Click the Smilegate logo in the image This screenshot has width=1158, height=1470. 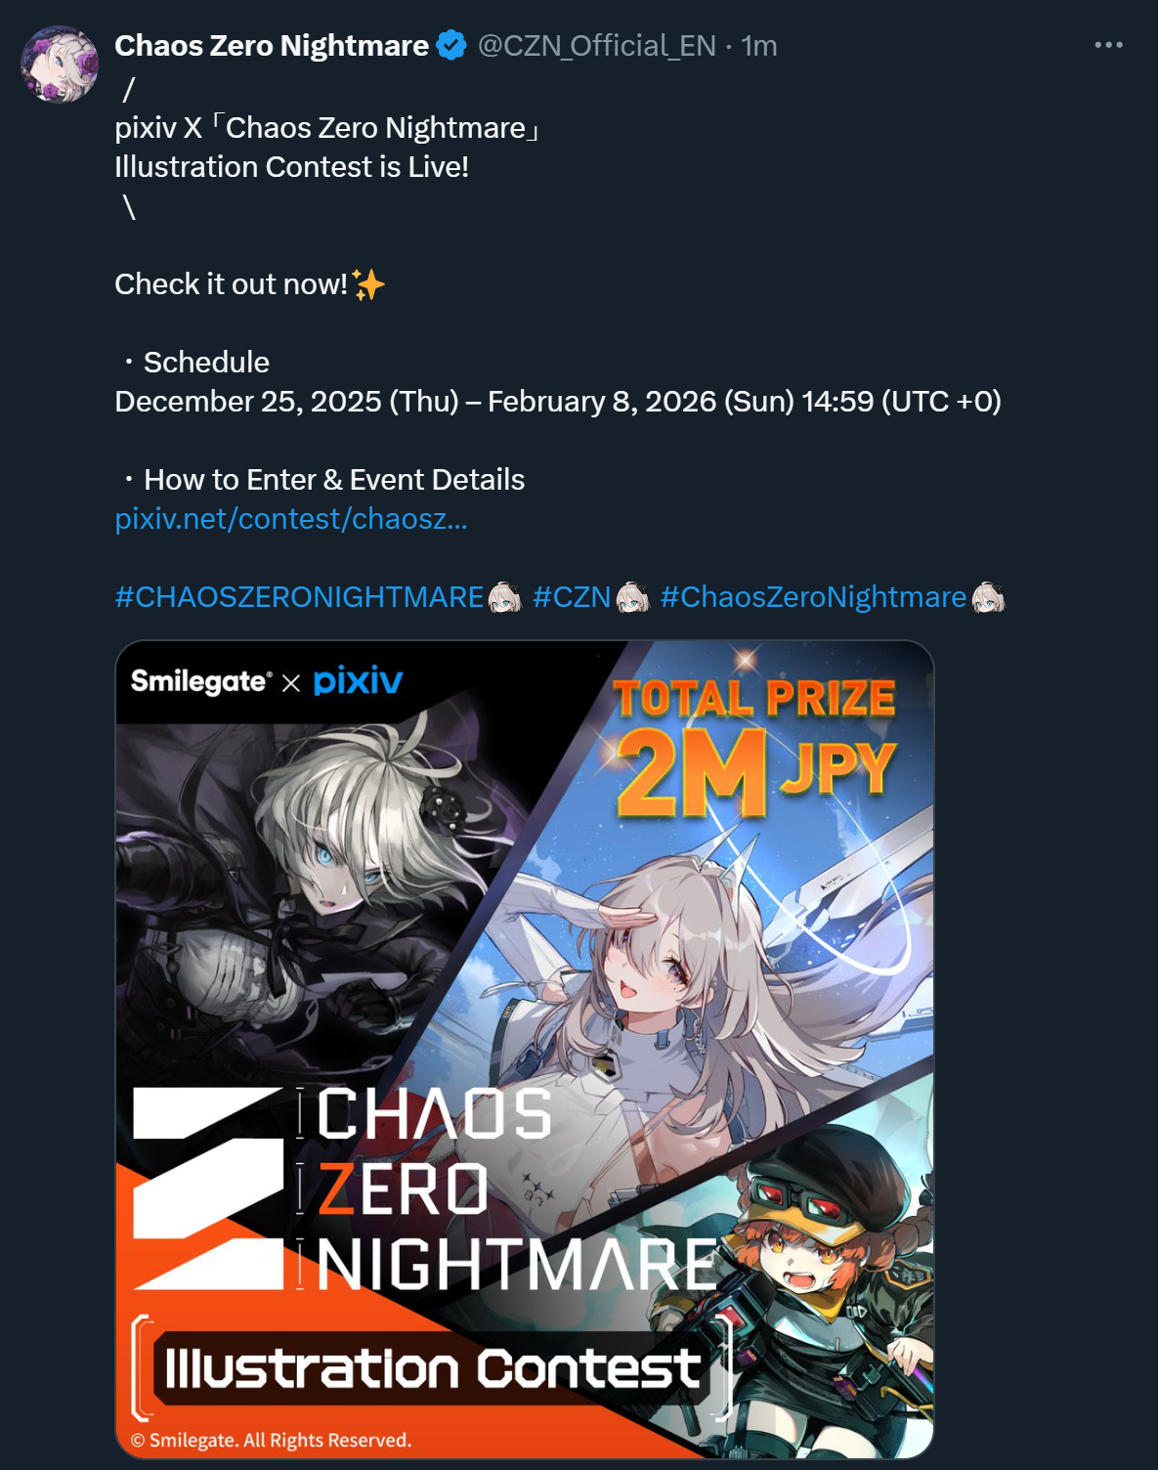tap(201, 681)
